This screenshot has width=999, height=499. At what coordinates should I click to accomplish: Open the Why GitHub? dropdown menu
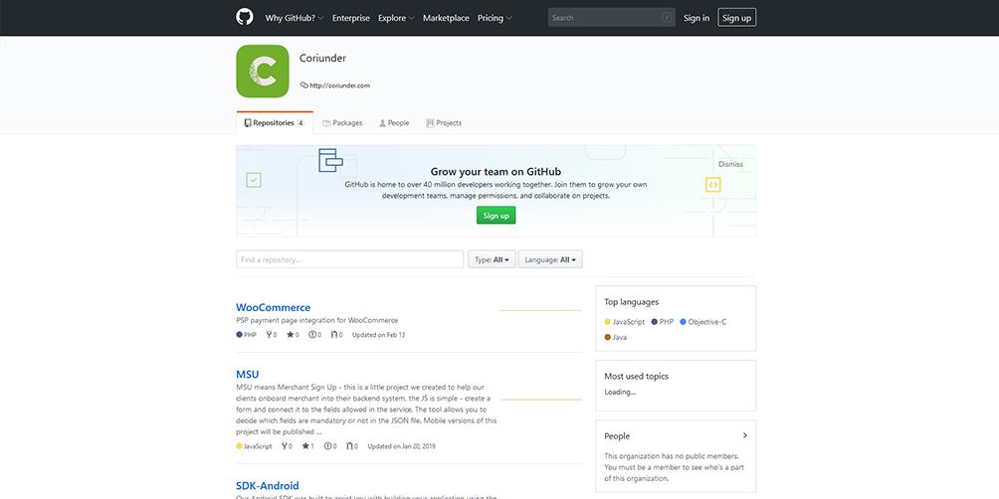[x=295, y=18]
